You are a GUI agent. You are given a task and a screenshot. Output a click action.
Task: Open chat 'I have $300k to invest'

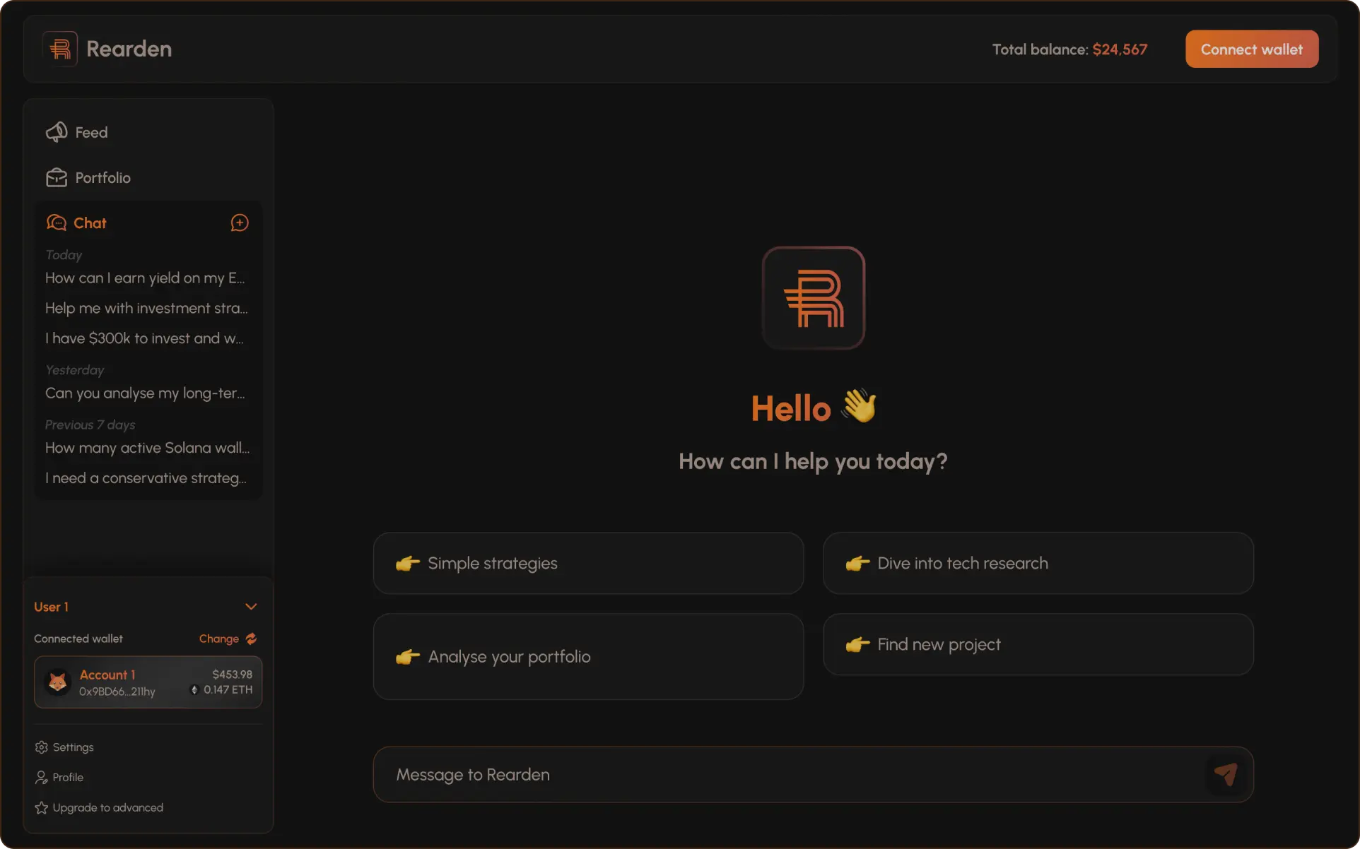click(145, 338)
